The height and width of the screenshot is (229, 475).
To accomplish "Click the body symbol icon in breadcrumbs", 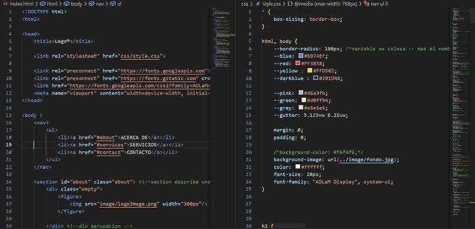I will 67,4.
